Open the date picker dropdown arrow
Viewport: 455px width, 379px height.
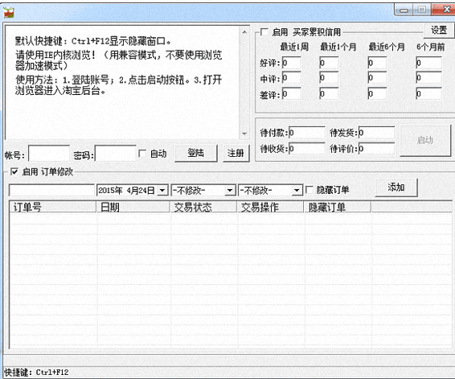click(x=163, y=191)
